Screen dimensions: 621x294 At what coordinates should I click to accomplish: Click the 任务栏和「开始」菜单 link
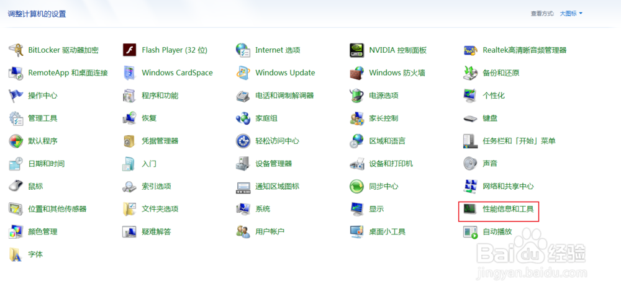tap(519, 141)
